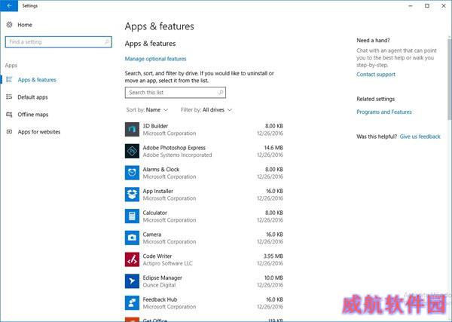Focus the Search this list field

point(176,92)
